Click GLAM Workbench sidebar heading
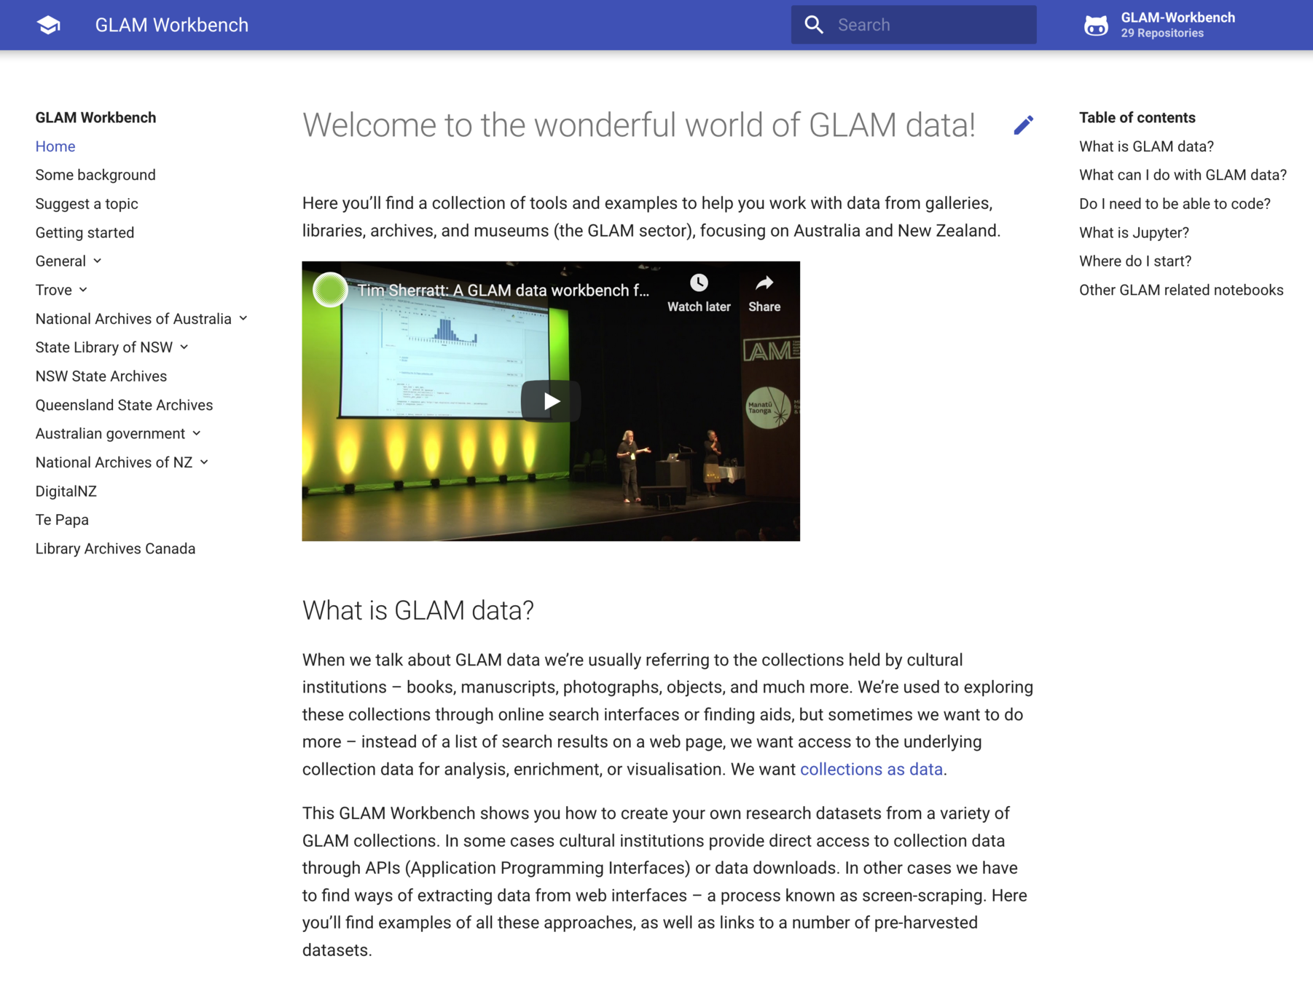The width and height of the screenshot is (1313, 983). 95,118
